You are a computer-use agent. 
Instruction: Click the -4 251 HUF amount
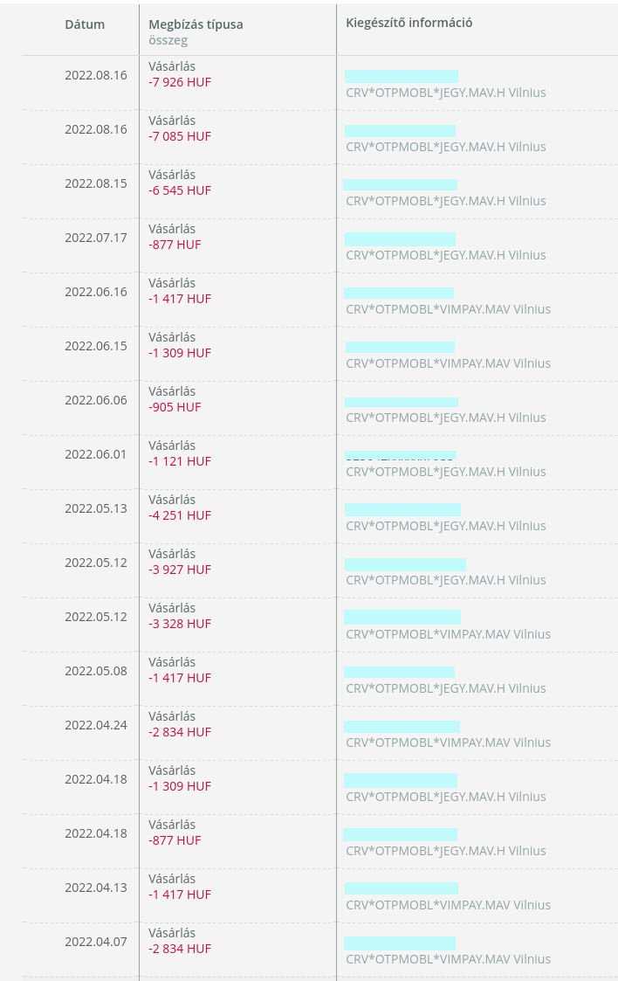(180, 515)
